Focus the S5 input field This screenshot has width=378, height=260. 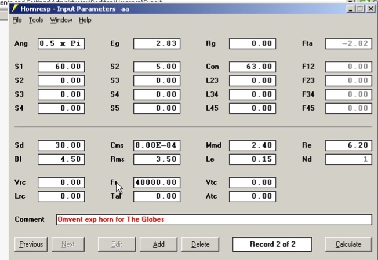click(x=157, y=108)
